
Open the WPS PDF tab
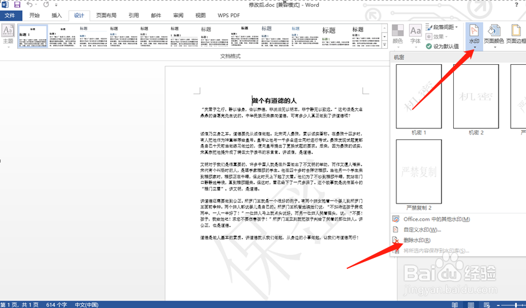(229, 15)
